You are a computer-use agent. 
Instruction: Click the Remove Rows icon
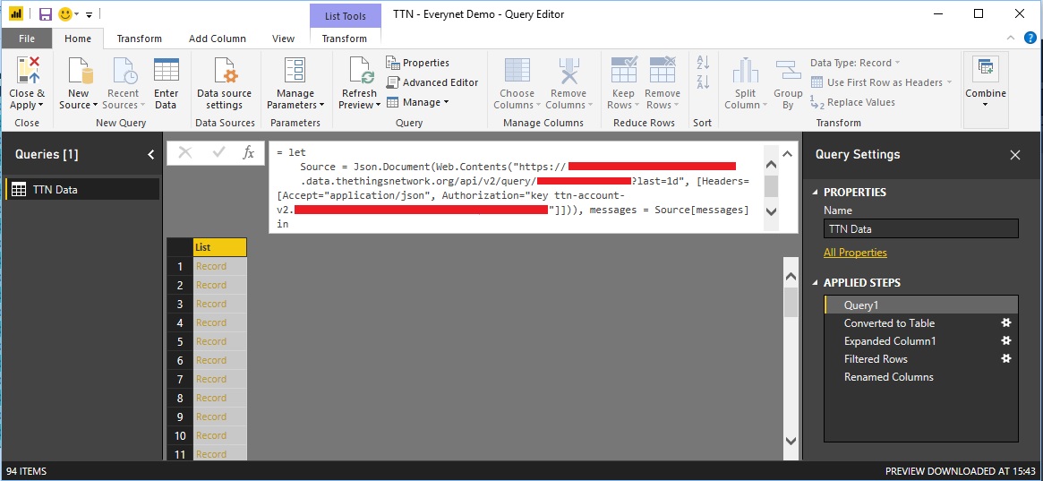pos(663,71)
